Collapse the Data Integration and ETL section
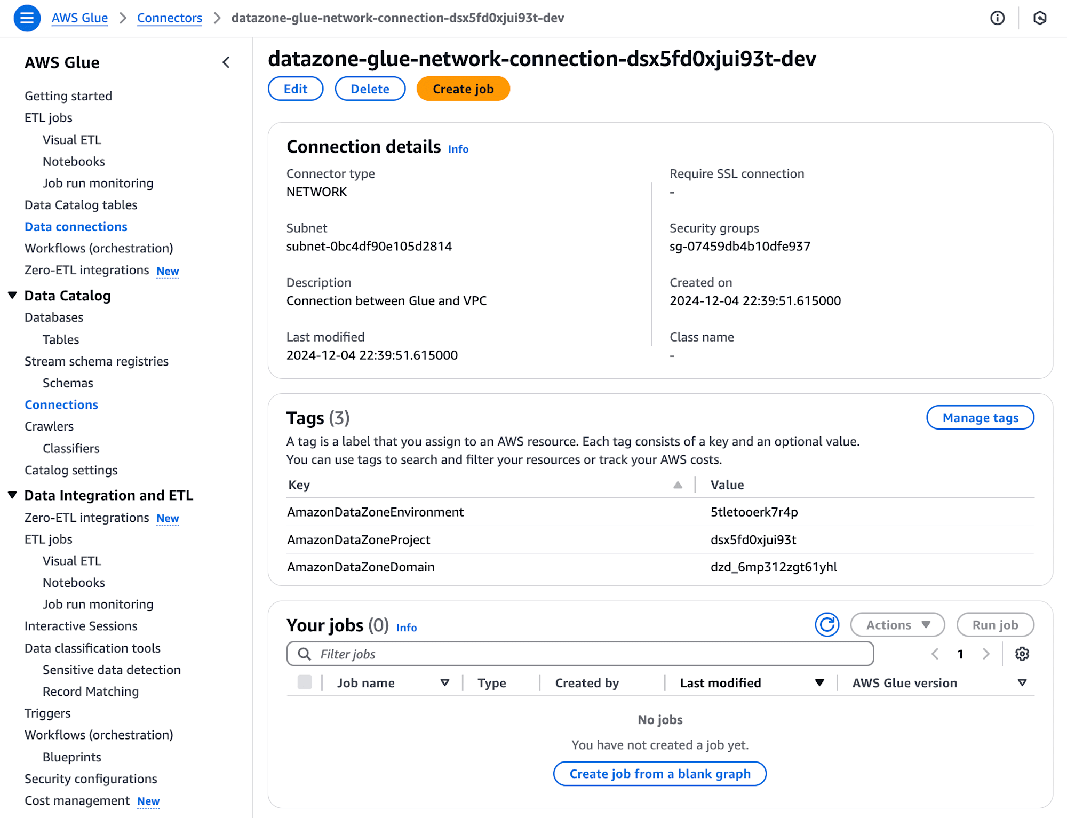Screen dimensions: 1067x818 (x=13, y=495)
